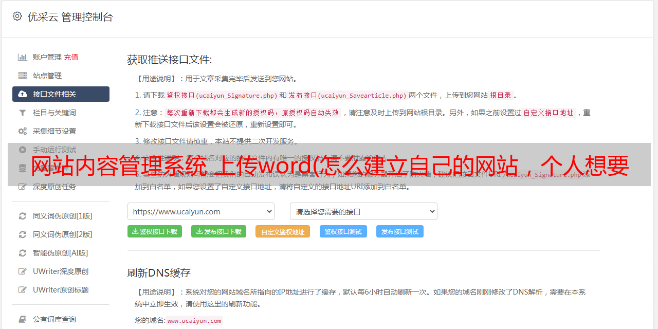Click the gears icon for 采集细节设置

click(x=23, y=131)
